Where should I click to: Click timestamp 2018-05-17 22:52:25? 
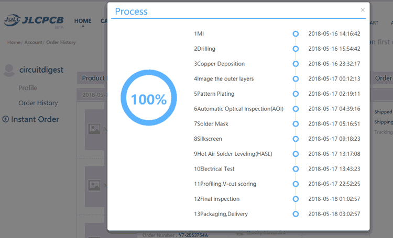tap(334, 184)
